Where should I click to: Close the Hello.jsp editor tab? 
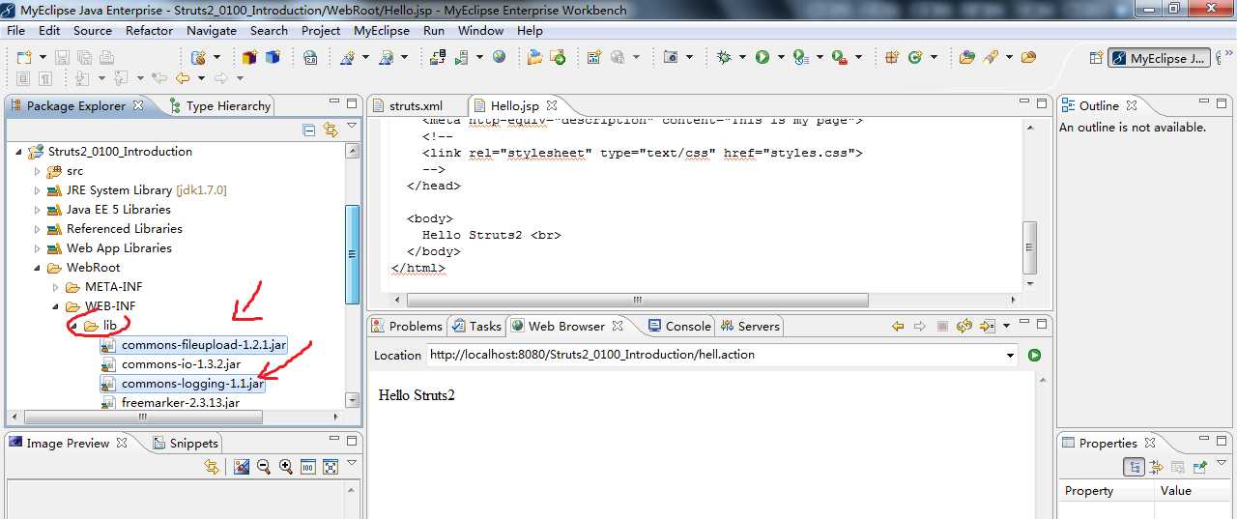coord(551,105)
